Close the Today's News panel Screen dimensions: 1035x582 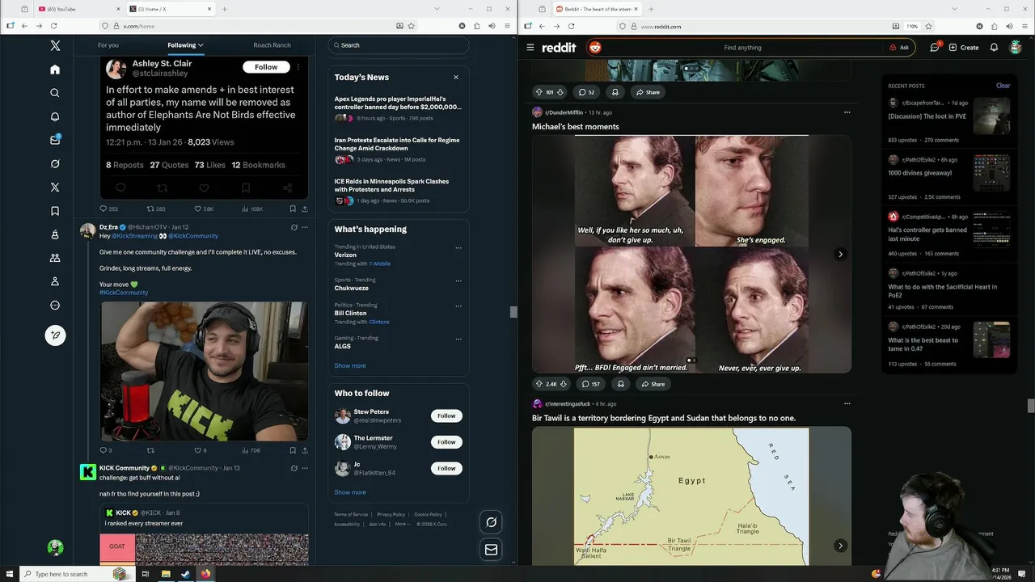pyautogui.click(x=455, y=78)
